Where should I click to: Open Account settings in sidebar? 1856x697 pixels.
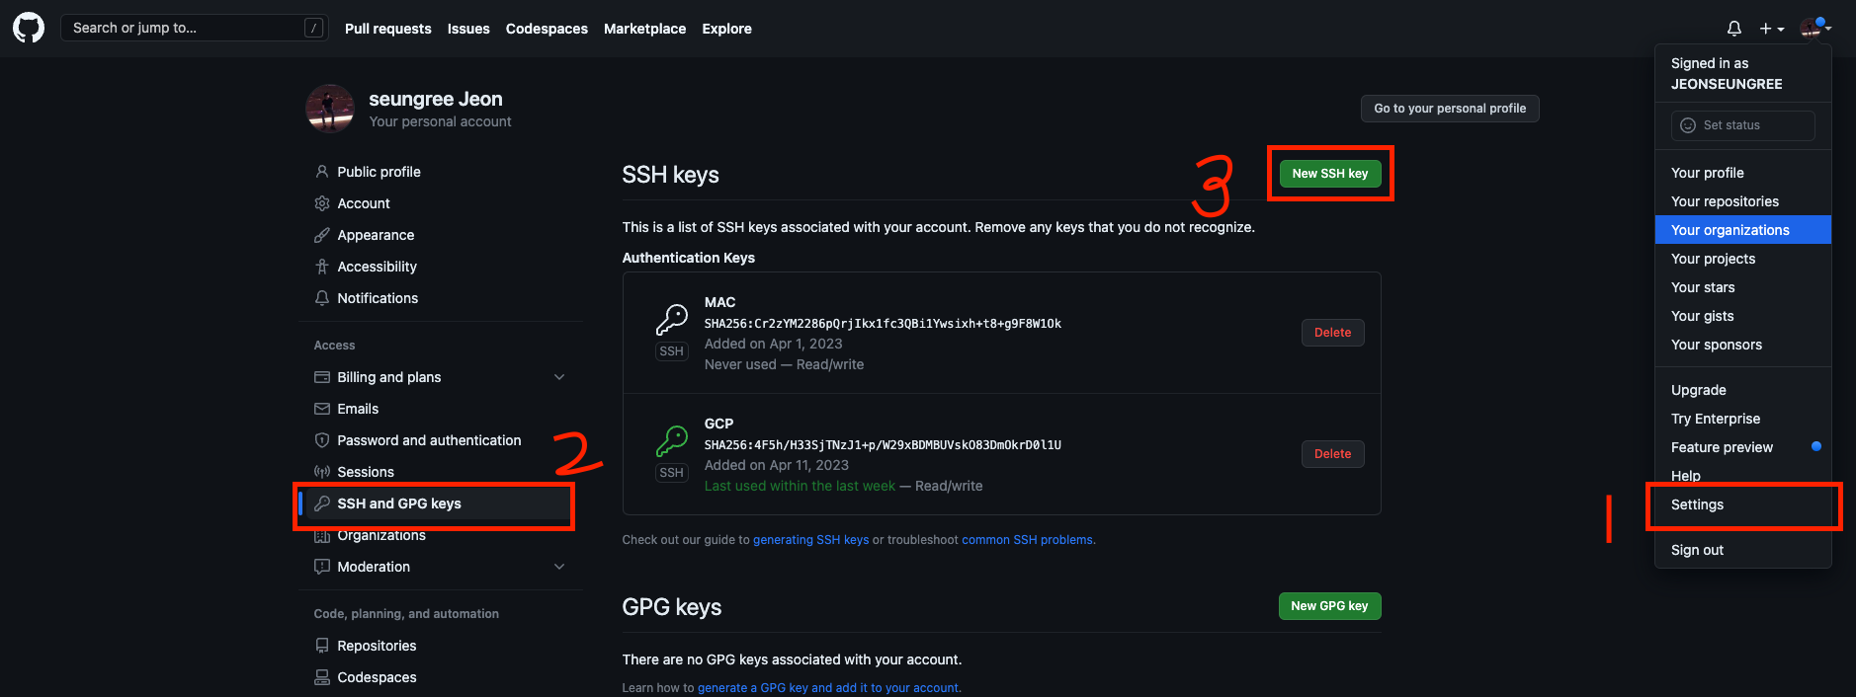point(441,203)
